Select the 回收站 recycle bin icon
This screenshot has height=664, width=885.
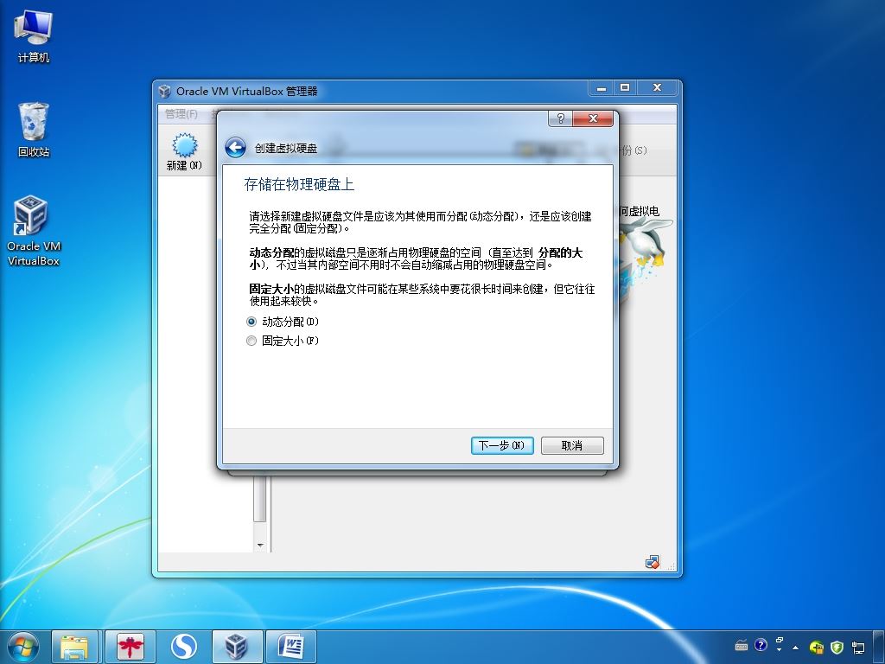(x=34, y=130)
